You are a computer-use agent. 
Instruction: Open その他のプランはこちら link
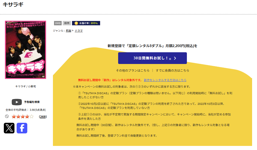[x=133, y=71]
